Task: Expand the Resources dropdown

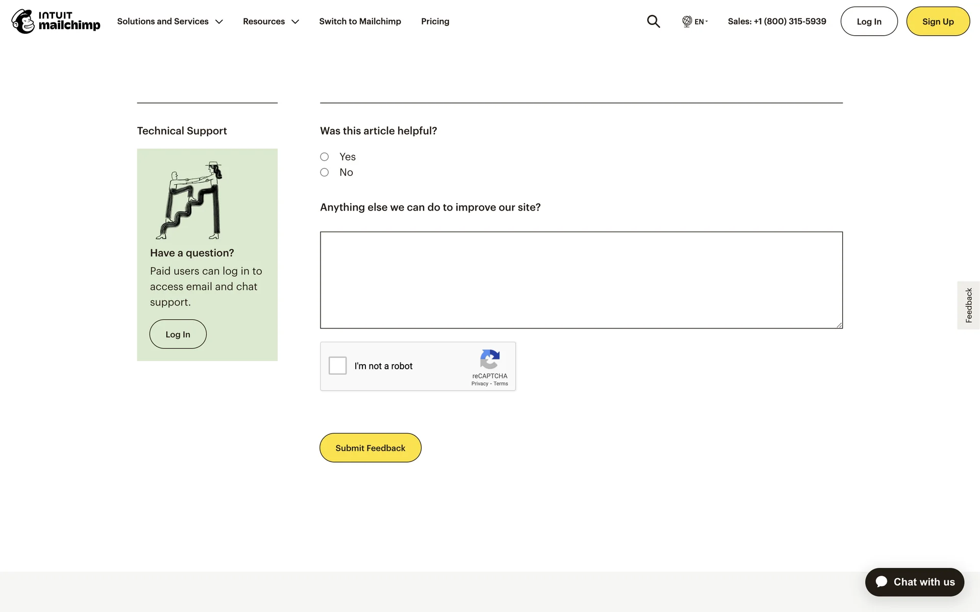Action: tap(271, 21)
